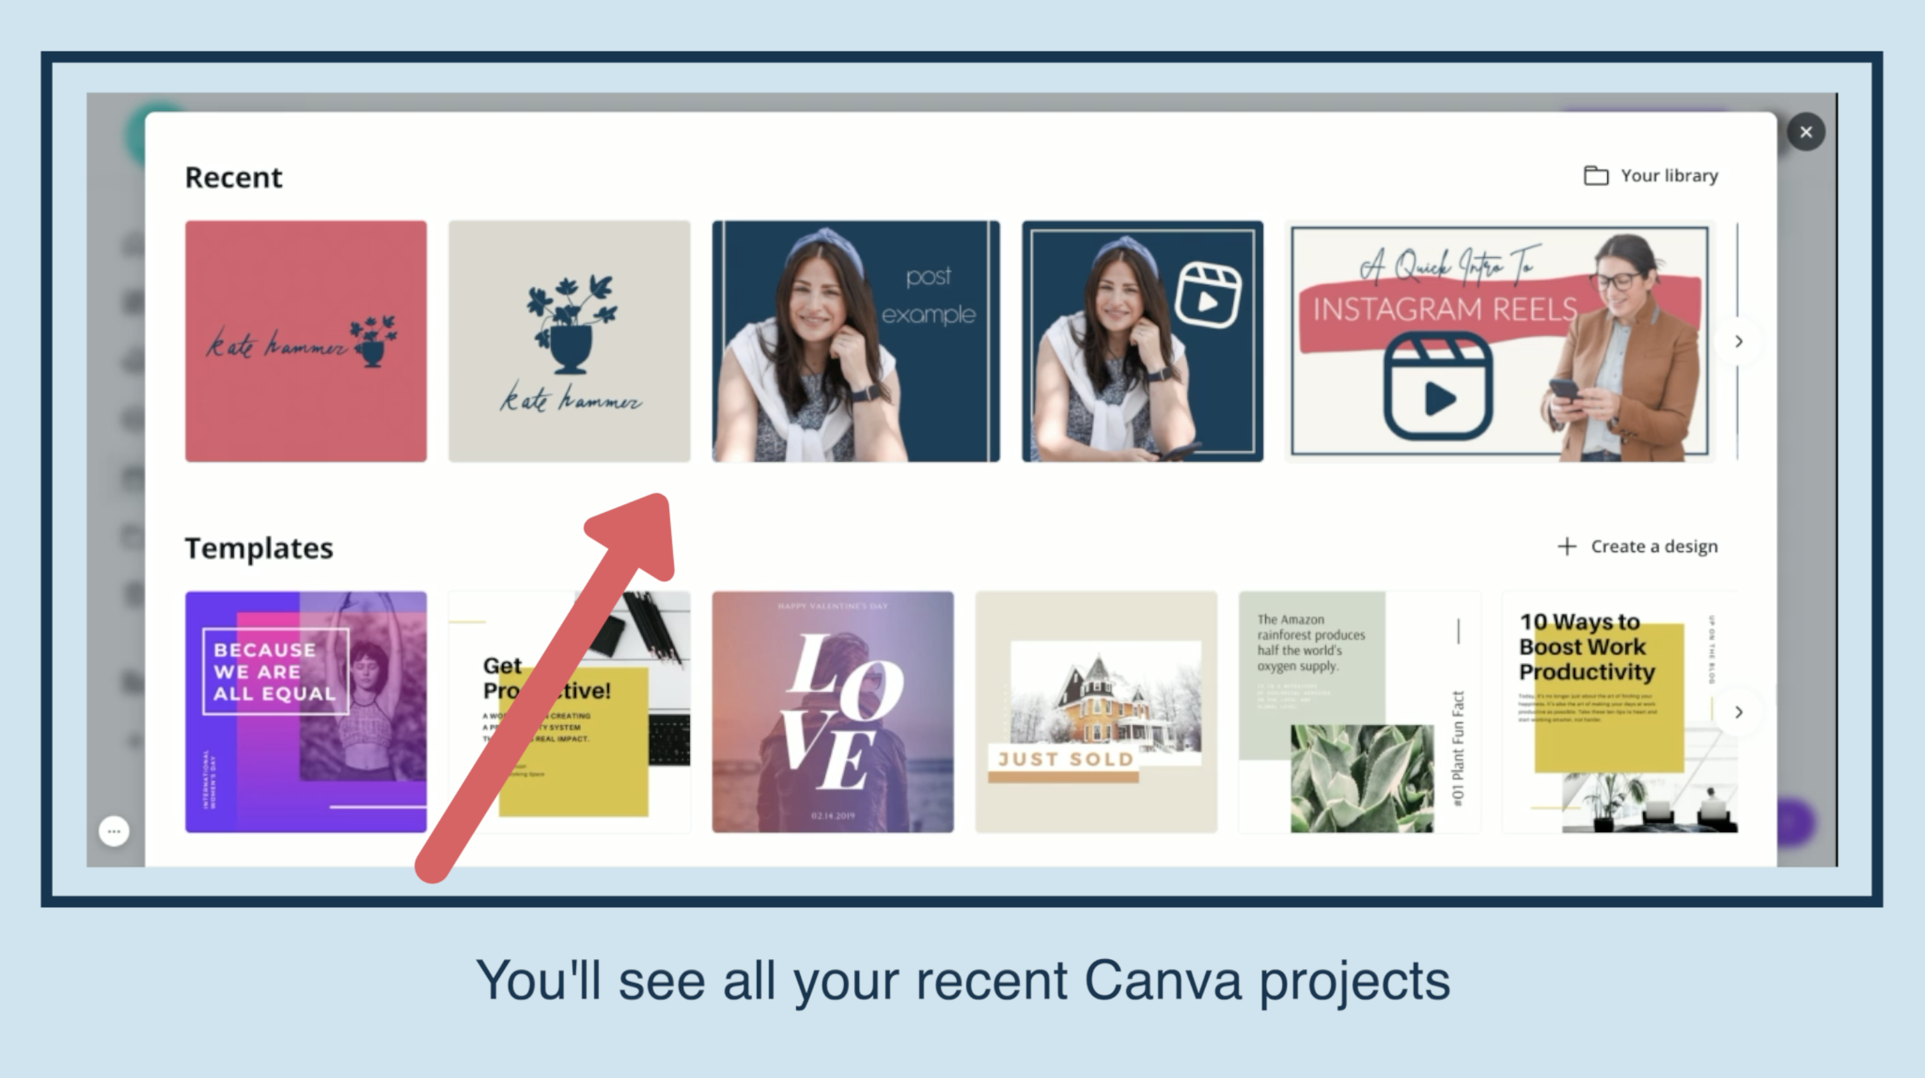The width and height of the screenshot is (1925, 1078).
Task: Select the beige kate hammer plant logo
Action: [x=569, y=341]
